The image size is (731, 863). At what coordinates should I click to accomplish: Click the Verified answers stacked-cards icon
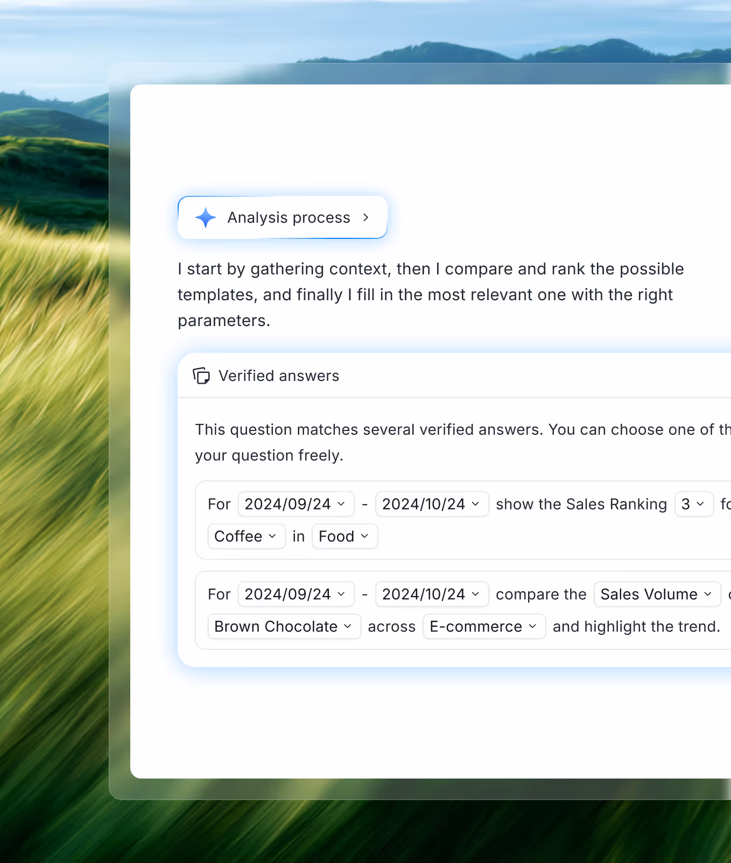[201, 376]
